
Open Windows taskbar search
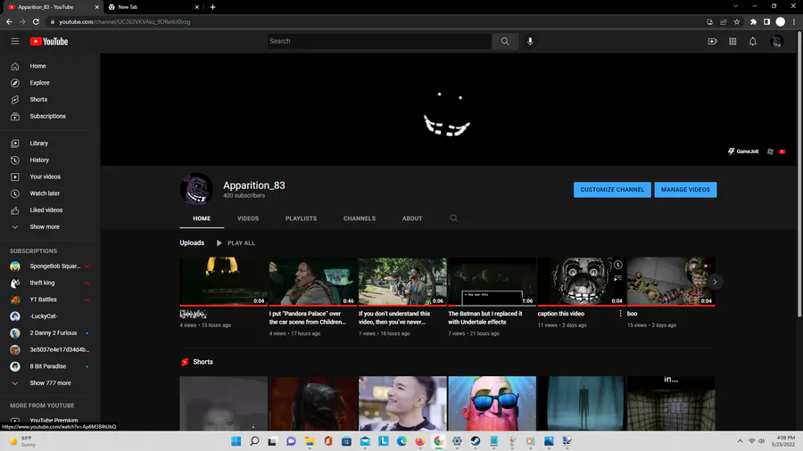[x=254, y=441]
